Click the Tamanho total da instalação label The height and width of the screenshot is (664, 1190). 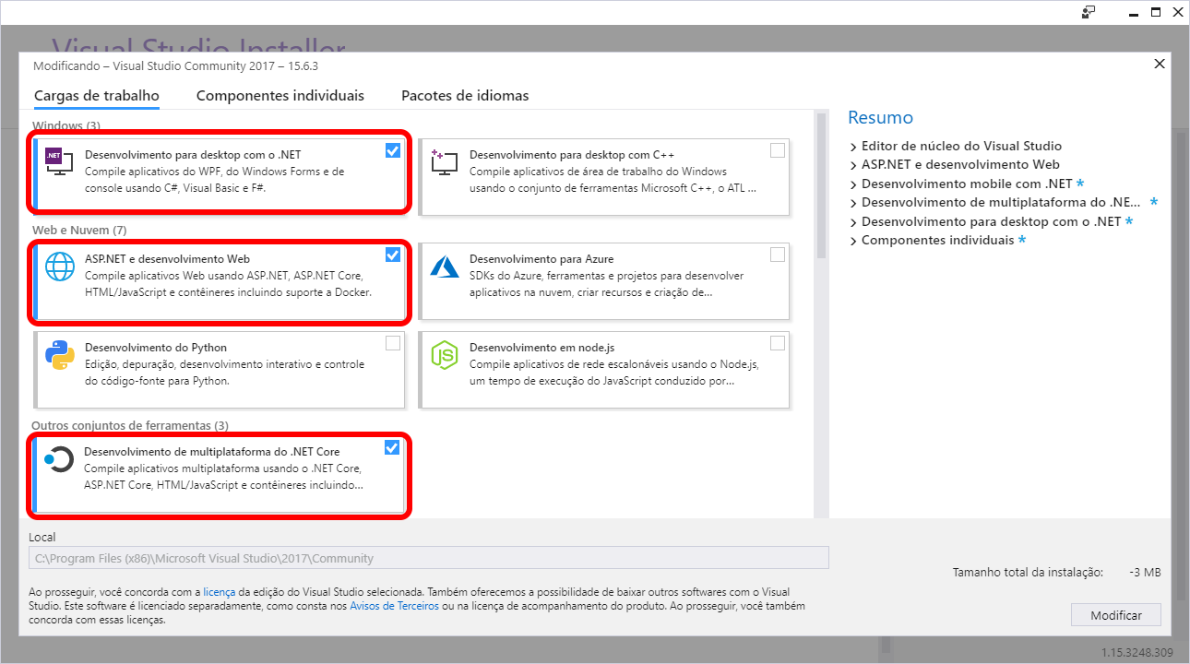click(1028, 573)
